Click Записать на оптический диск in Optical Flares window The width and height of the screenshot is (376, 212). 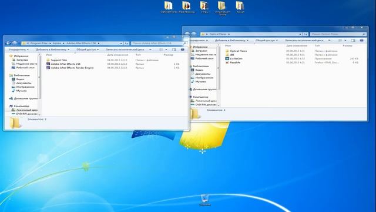(x=304, y=41)
